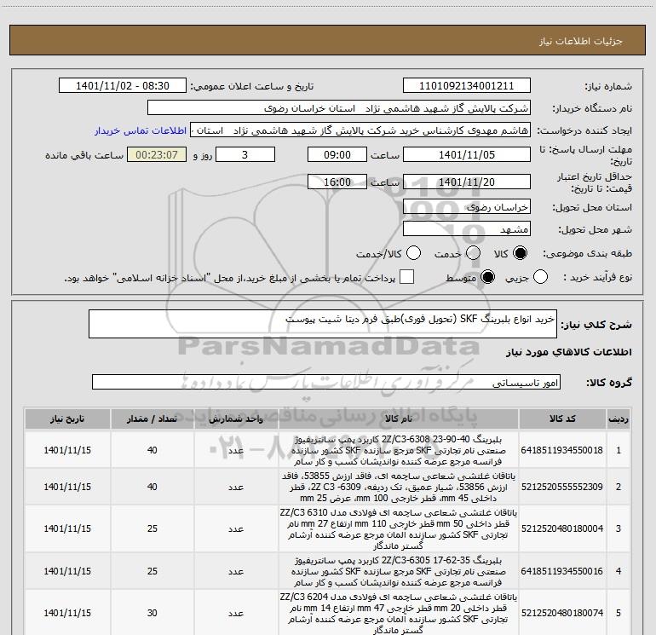Click the 09:00 response time field
The width and height of the screenshot is (656, 635).
coord(337,154)
